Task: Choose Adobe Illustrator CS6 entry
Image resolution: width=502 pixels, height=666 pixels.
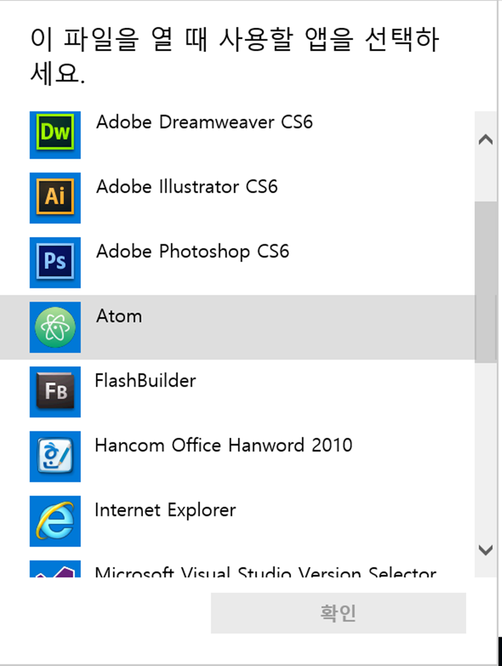Action: click(186, 187)
